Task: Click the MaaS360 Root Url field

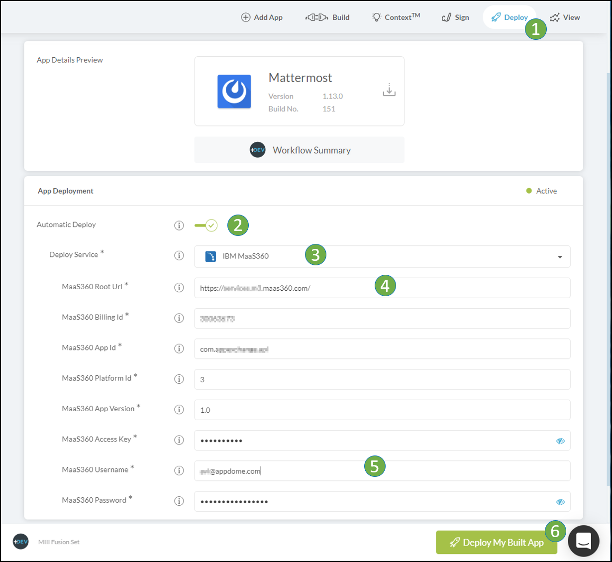Action: point(382,288)
